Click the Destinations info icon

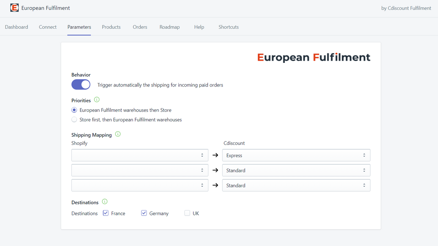click(x=105, y=202)
